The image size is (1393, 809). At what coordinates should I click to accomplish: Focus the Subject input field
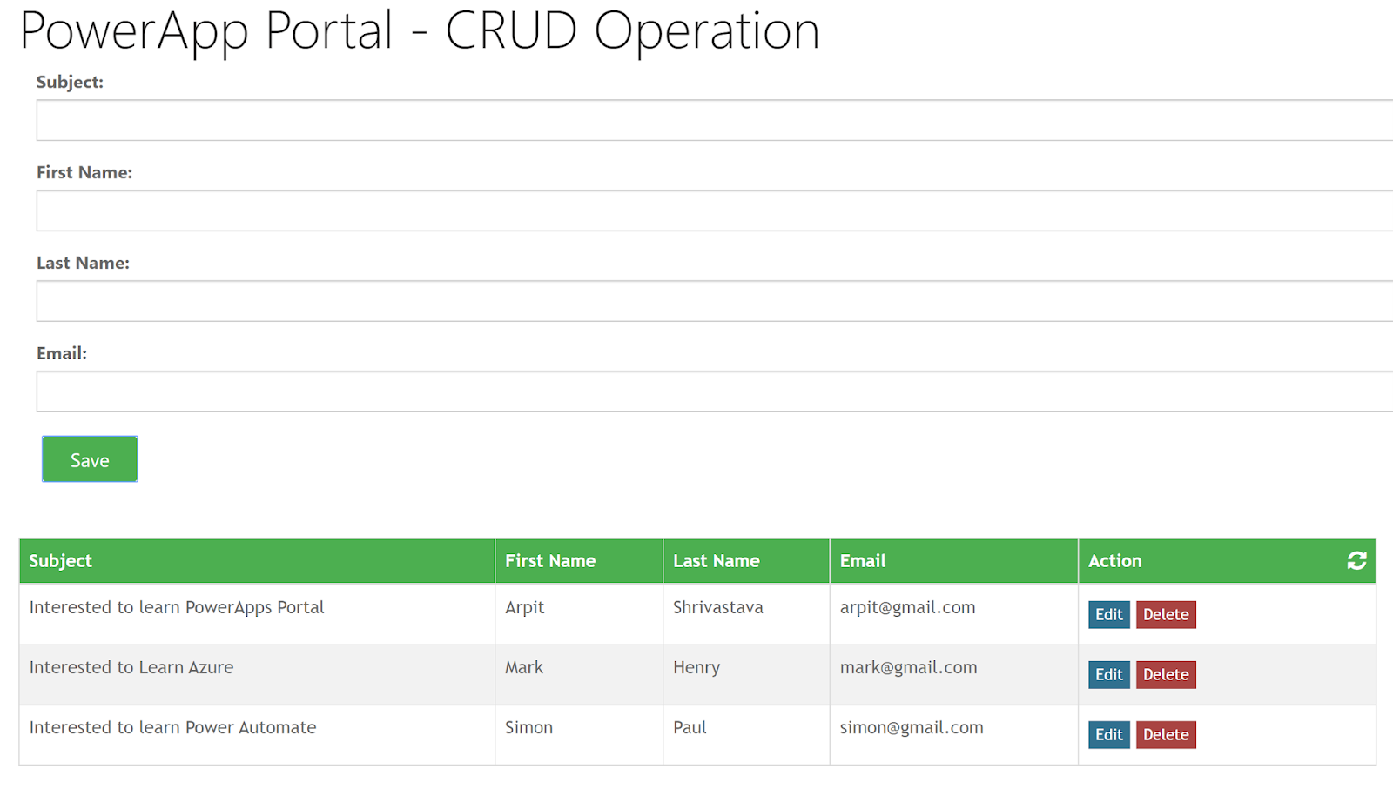coord(715,120)
